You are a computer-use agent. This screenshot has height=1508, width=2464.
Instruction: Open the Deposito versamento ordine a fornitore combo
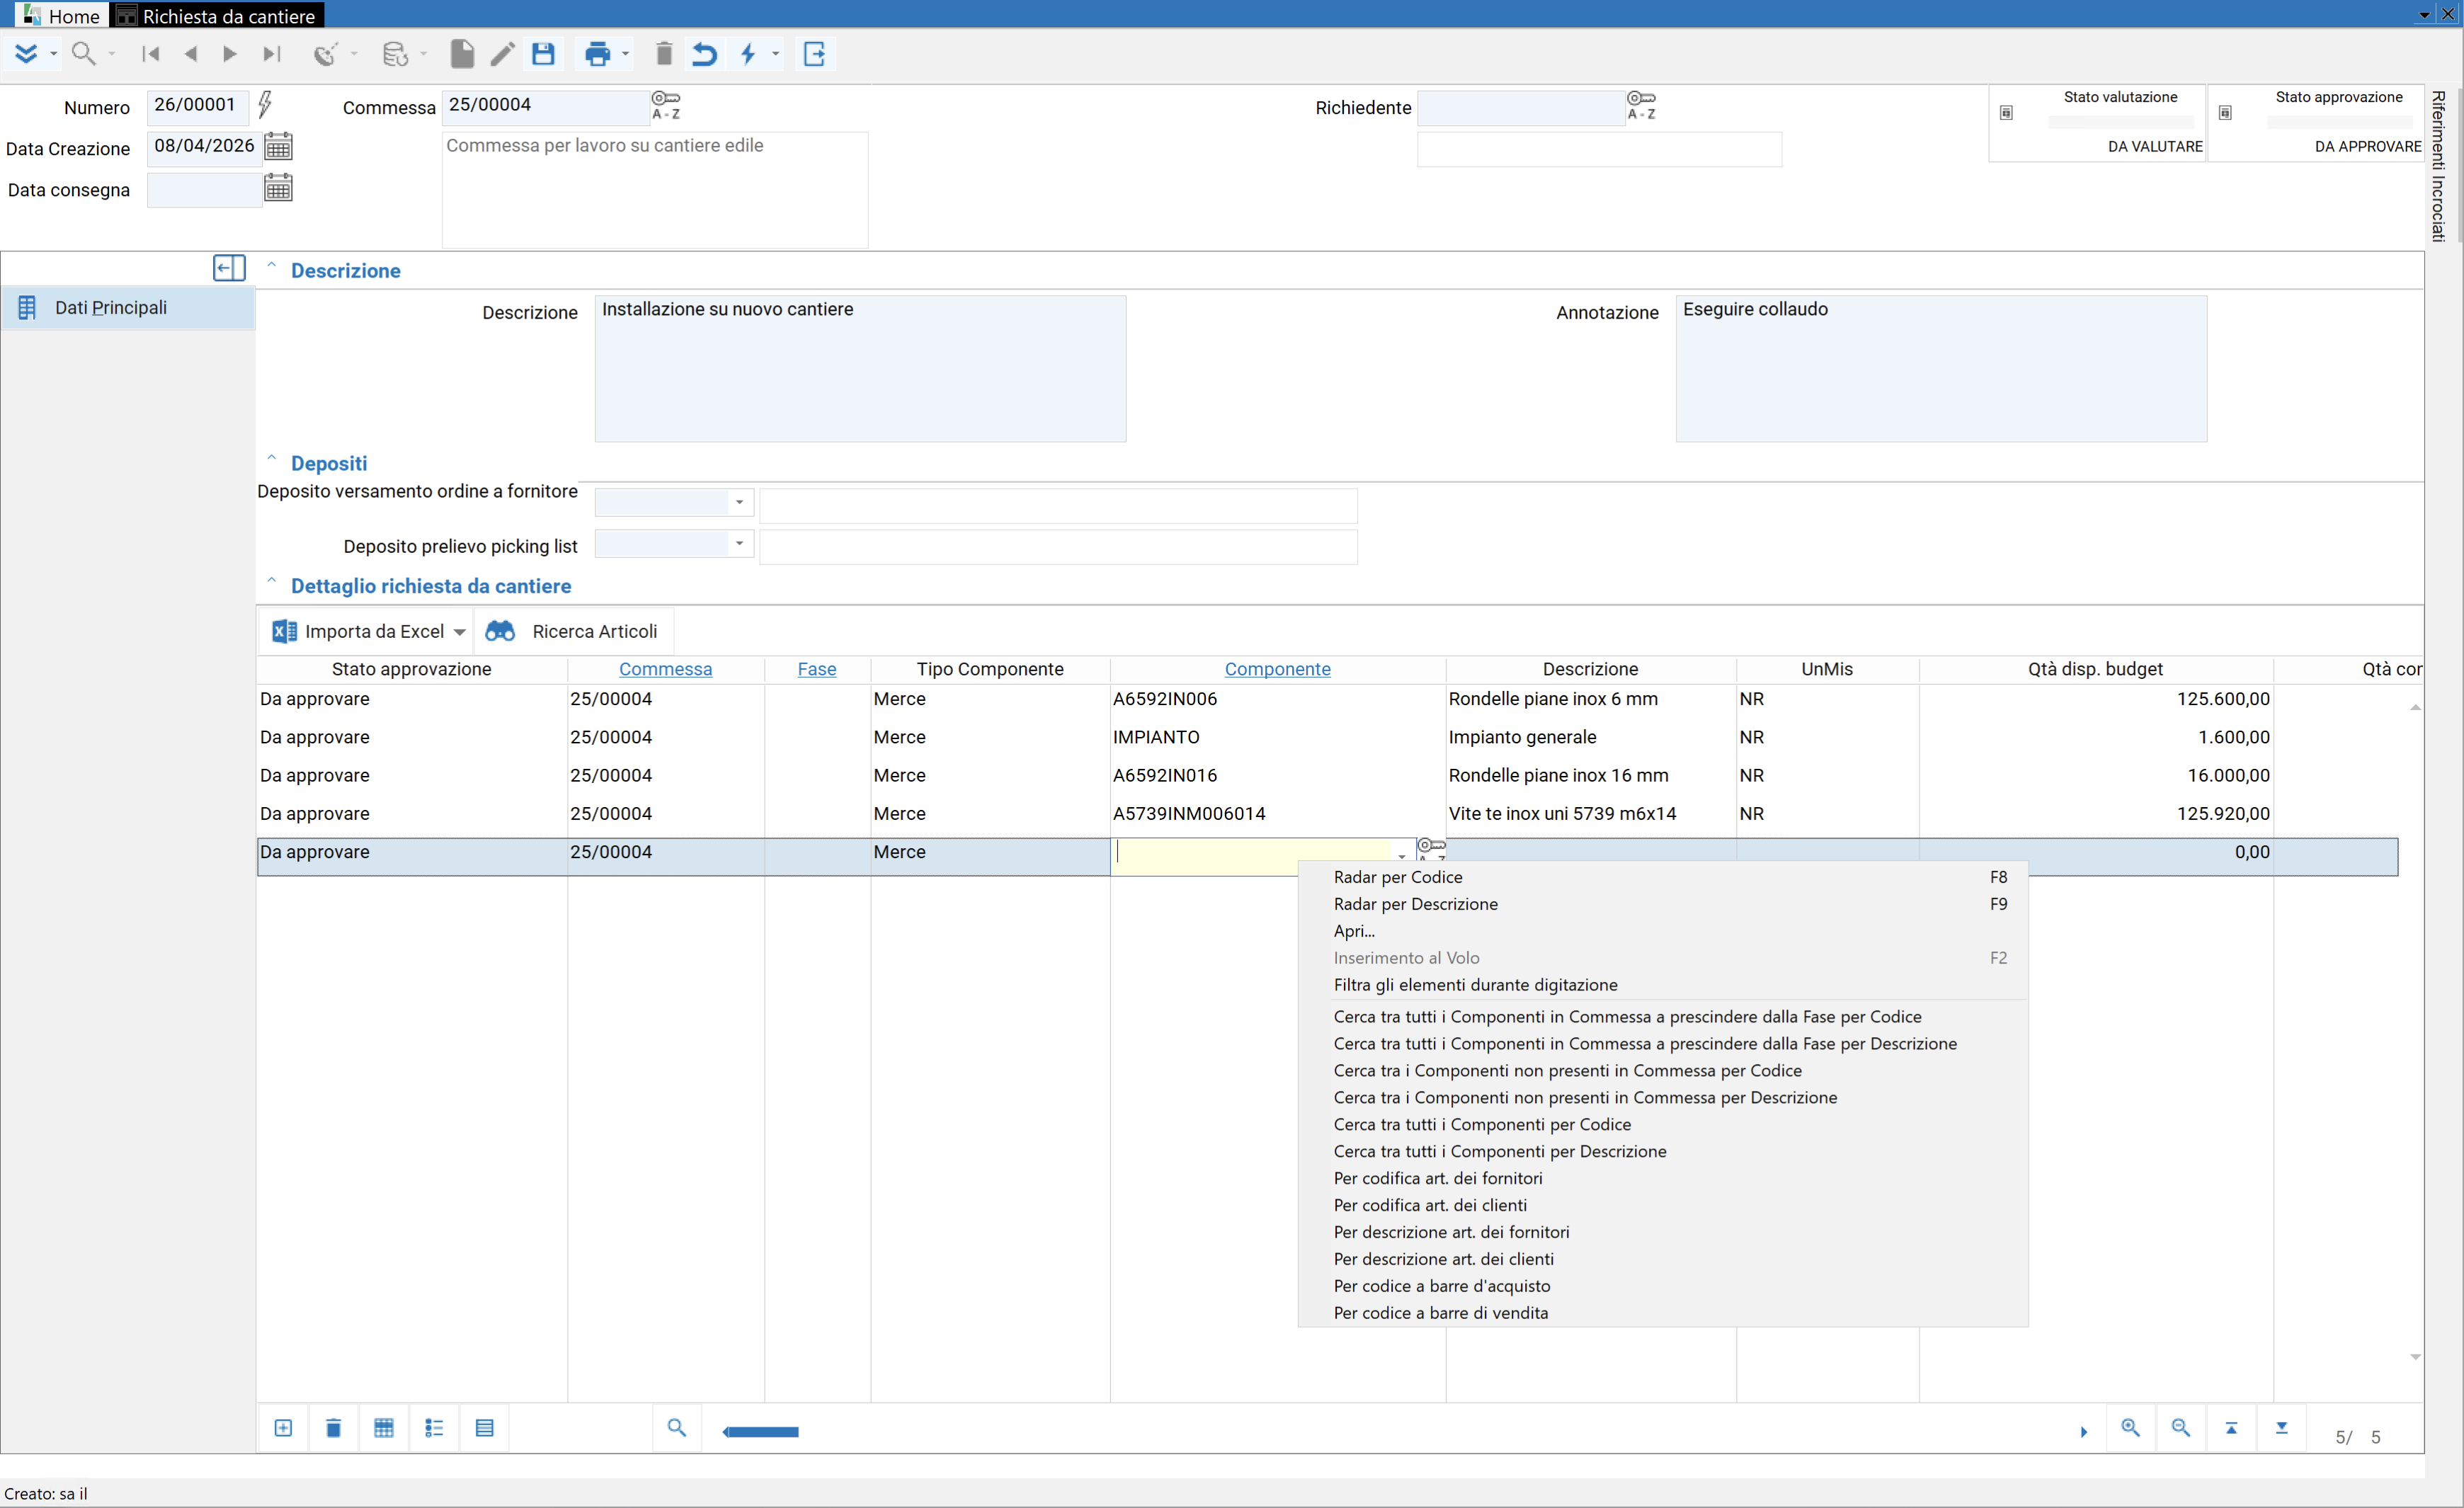point(739,502)
